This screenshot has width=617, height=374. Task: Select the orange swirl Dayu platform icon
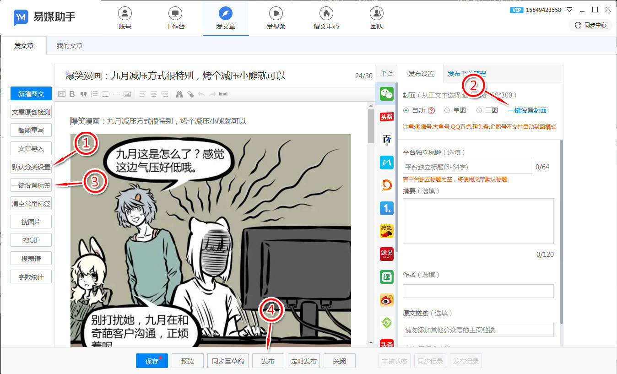pos(387,185)
